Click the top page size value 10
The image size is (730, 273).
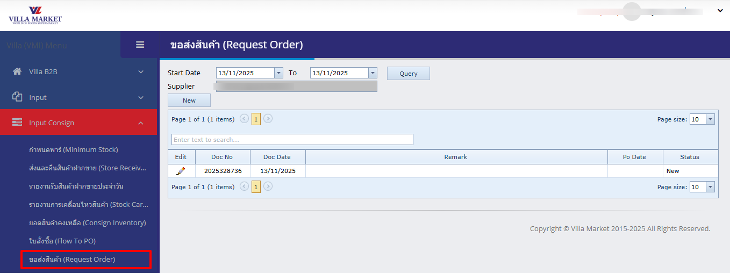click(698, 119)
